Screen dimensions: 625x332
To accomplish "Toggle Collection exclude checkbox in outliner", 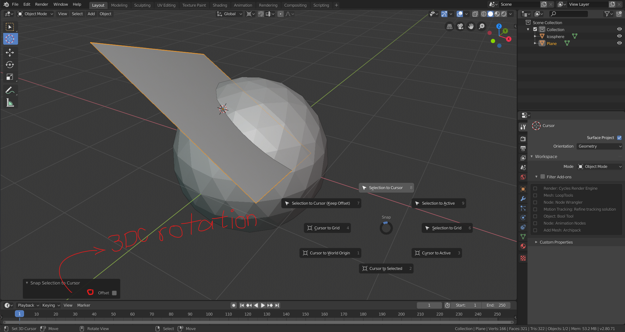I will click(535, 29).
